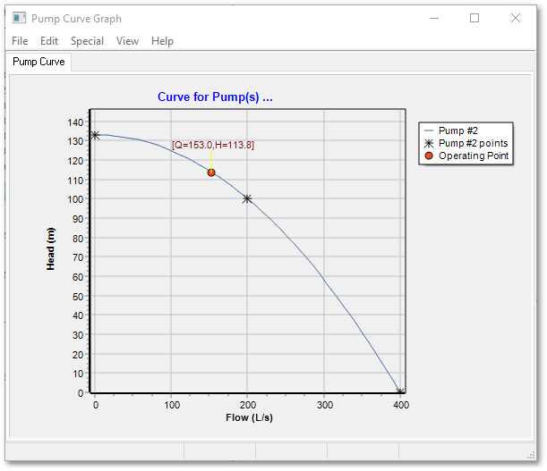Click the pump point marker at flow 400
This screenshot has width=547, height=471.
coord(400,391)
